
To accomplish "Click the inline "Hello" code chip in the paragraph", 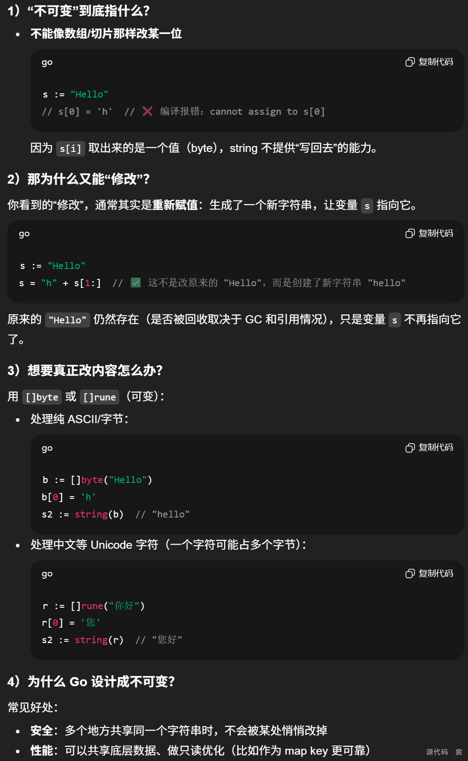I will coord(67,320).
